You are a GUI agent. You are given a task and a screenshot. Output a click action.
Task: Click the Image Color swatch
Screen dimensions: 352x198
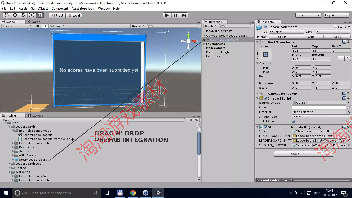click(x=319, y=107)
